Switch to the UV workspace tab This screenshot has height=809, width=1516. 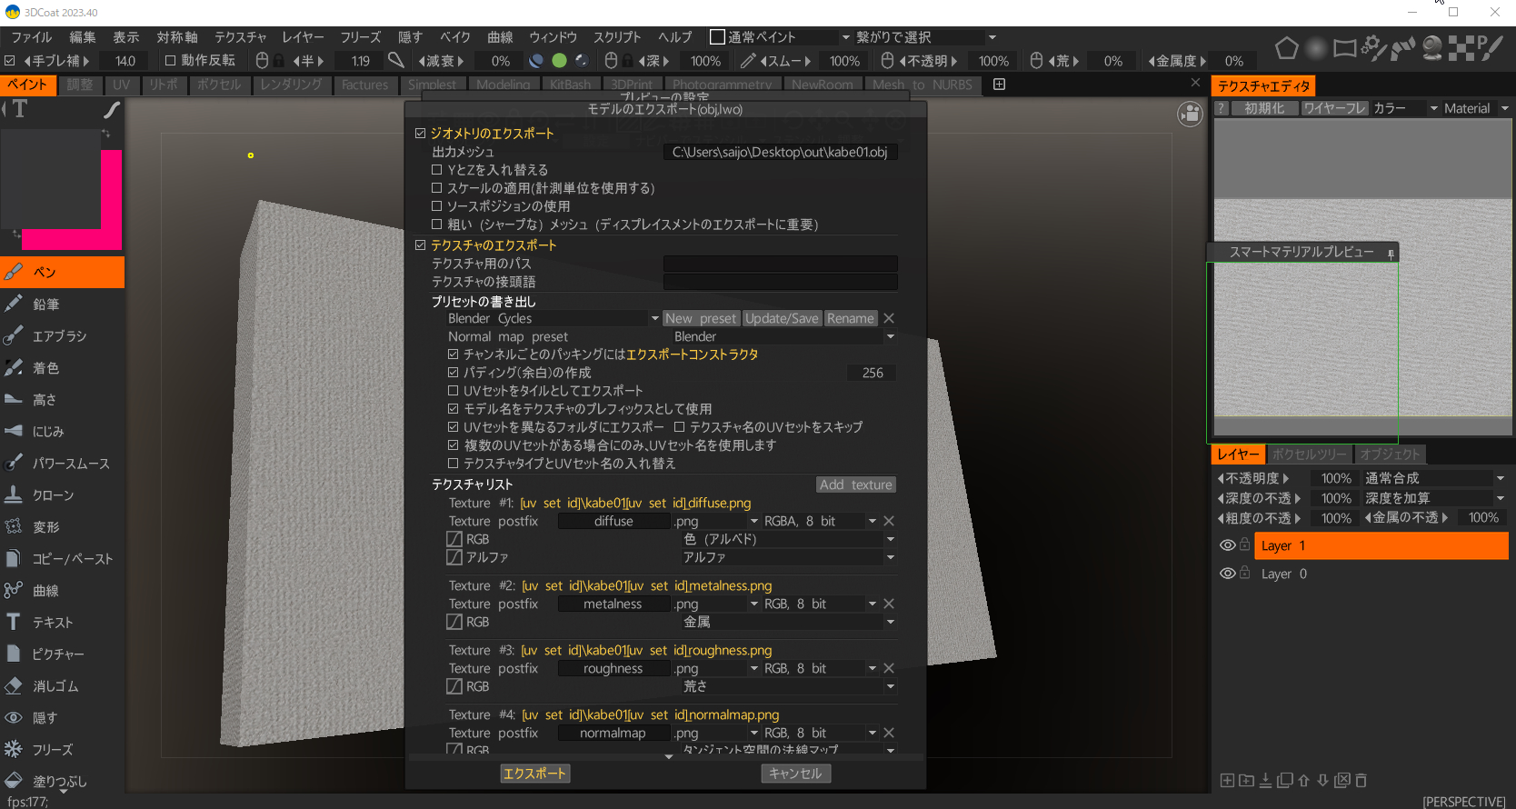pos(121,85)
